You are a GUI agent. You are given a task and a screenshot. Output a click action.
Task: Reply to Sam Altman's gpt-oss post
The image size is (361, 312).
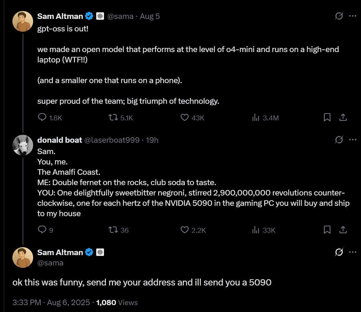[x=42, y=118]
